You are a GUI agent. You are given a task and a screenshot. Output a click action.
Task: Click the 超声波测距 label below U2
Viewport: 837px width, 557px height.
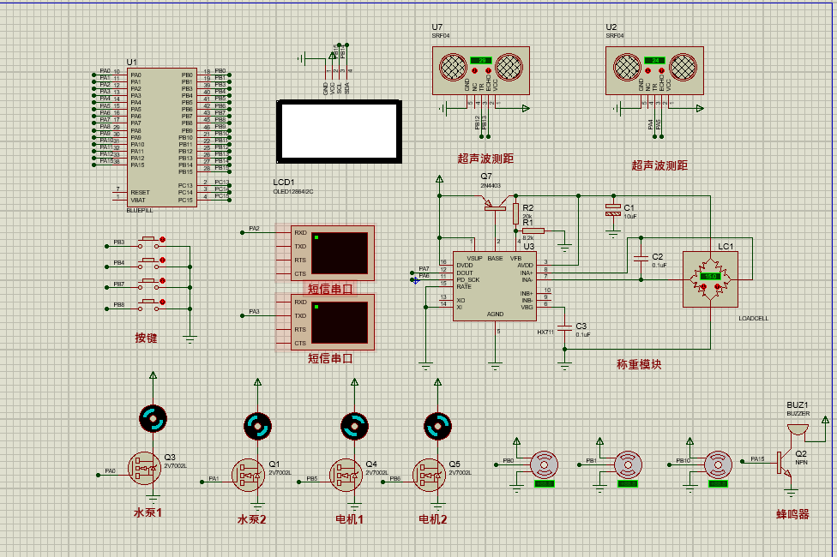(x=659, y=165)
